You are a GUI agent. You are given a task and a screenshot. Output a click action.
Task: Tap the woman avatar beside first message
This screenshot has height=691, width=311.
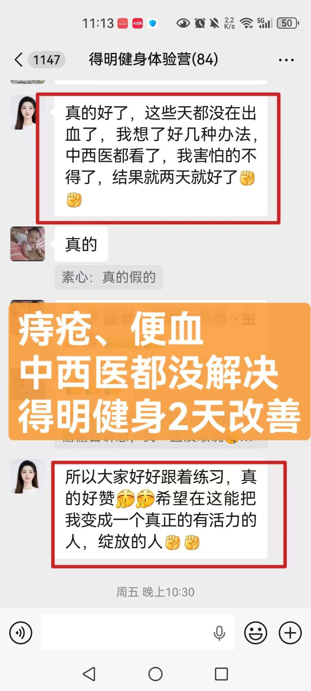pos(27,113)
